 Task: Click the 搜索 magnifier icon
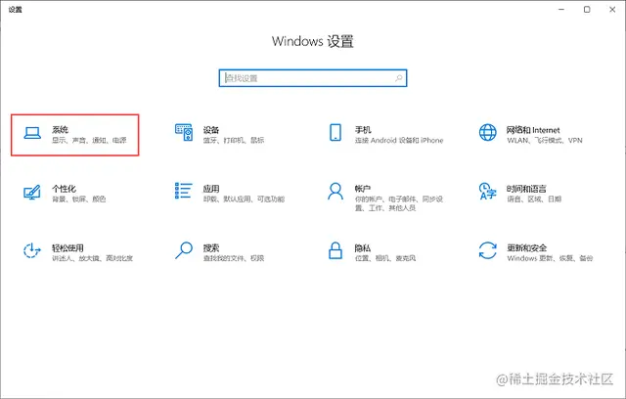pyautogui.click(x=184, y=250)
